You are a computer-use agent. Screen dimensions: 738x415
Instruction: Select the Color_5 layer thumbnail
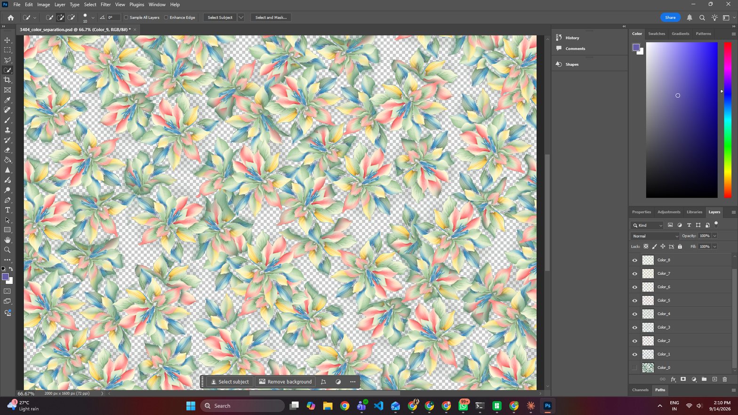pos(648,300)
